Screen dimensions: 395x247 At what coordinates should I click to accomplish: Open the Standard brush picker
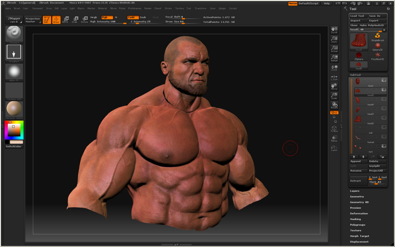[x=14, y=35]
